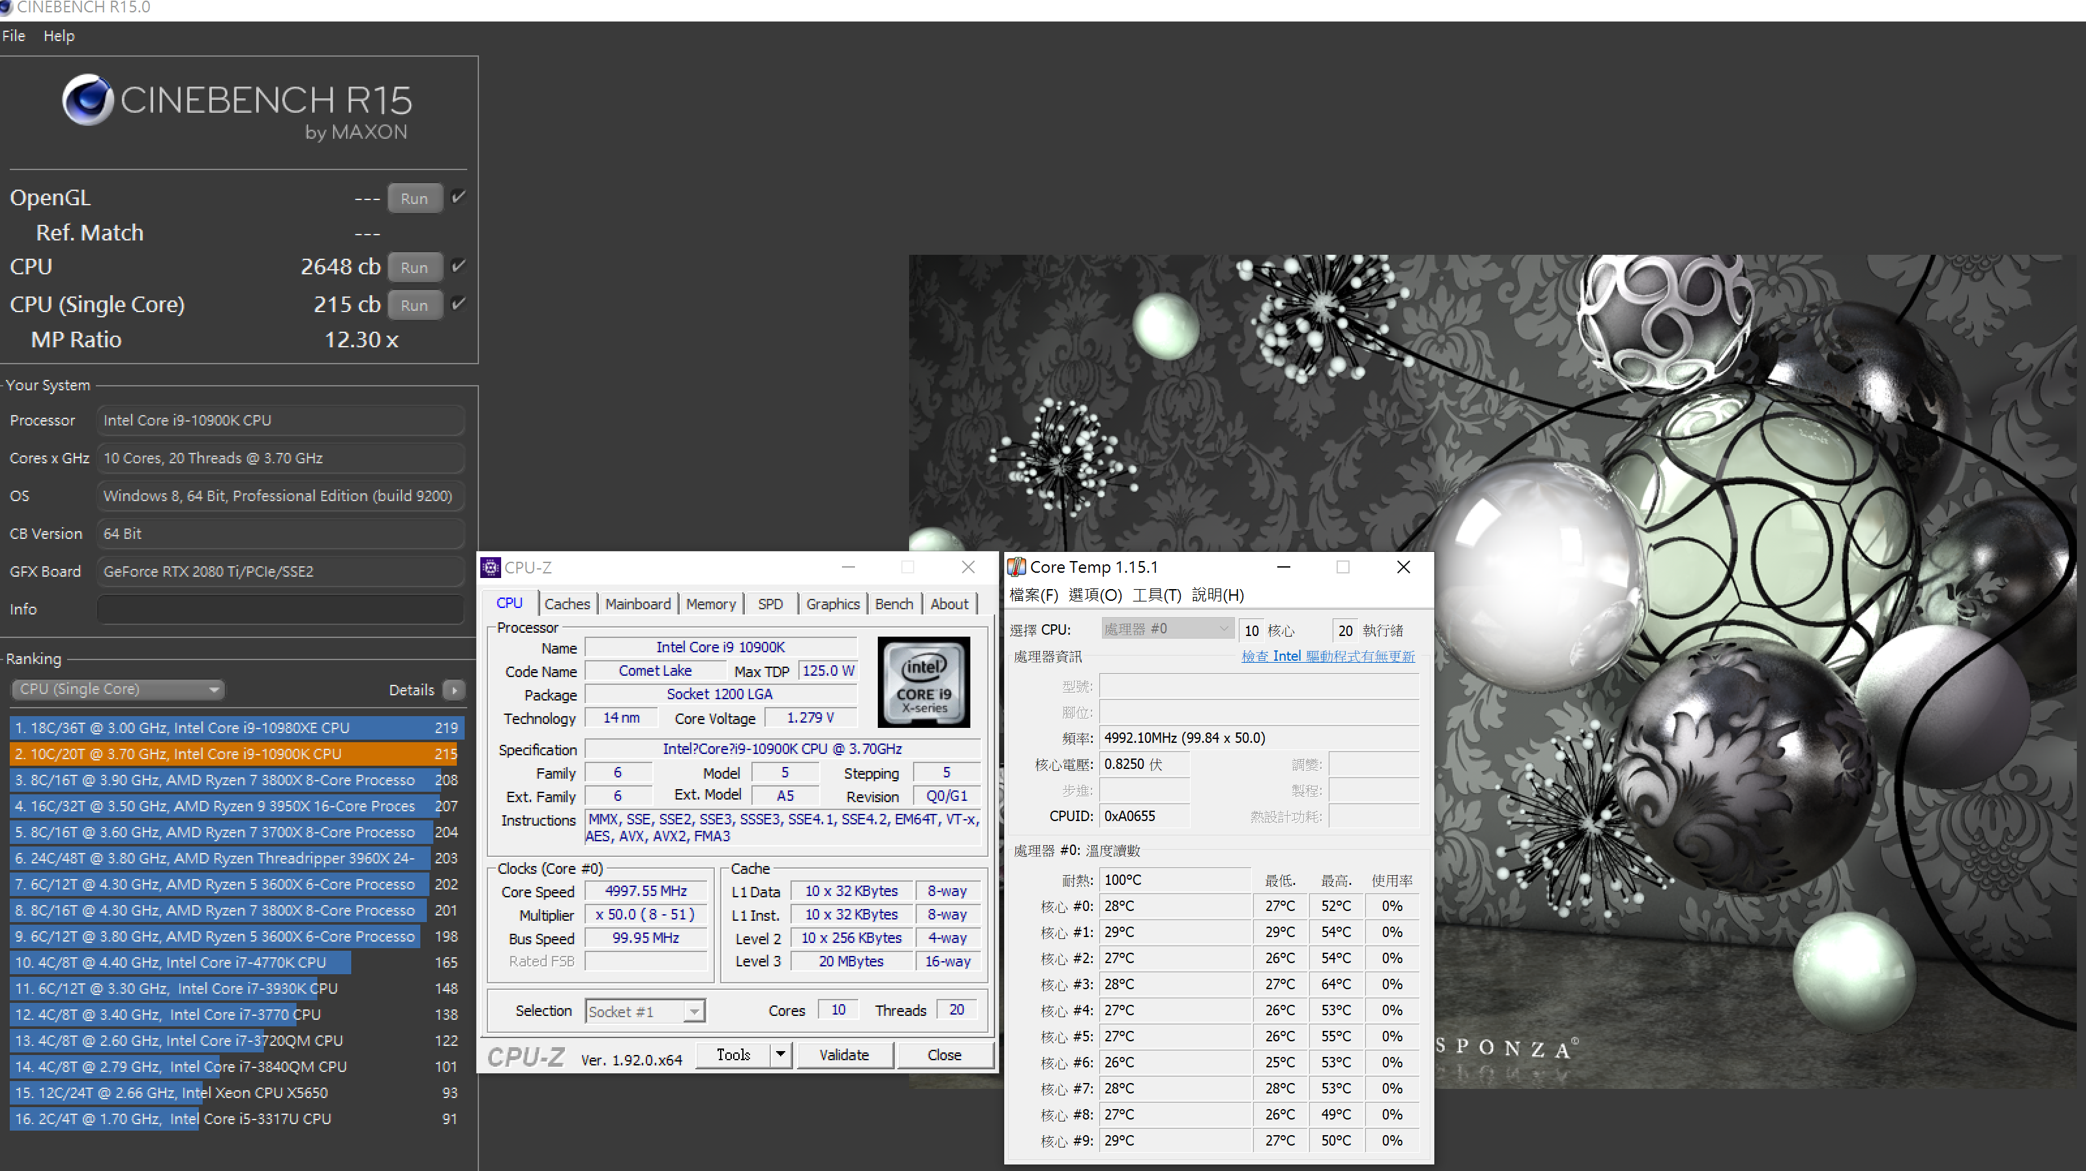The width and height of the screenshot is (2086, 1171).
Task: Click the 2648 cb CPU score
Action: point(340,267)
